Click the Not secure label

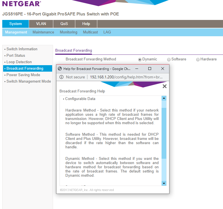pyautogui.click(x=75, y=77)
